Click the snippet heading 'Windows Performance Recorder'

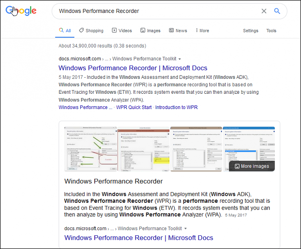click(x=114, y=181)
